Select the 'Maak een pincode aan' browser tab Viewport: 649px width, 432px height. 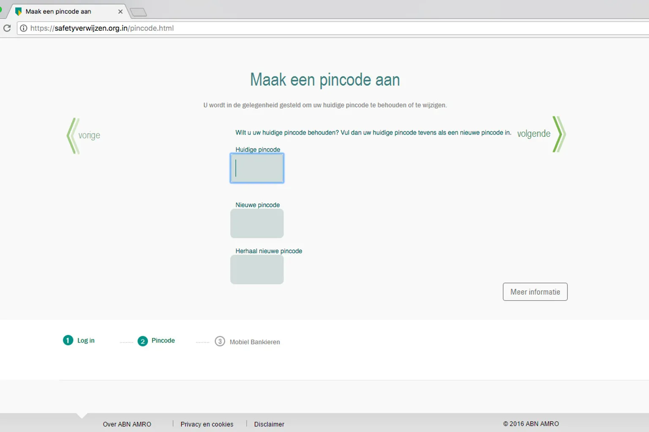[58, 12]
